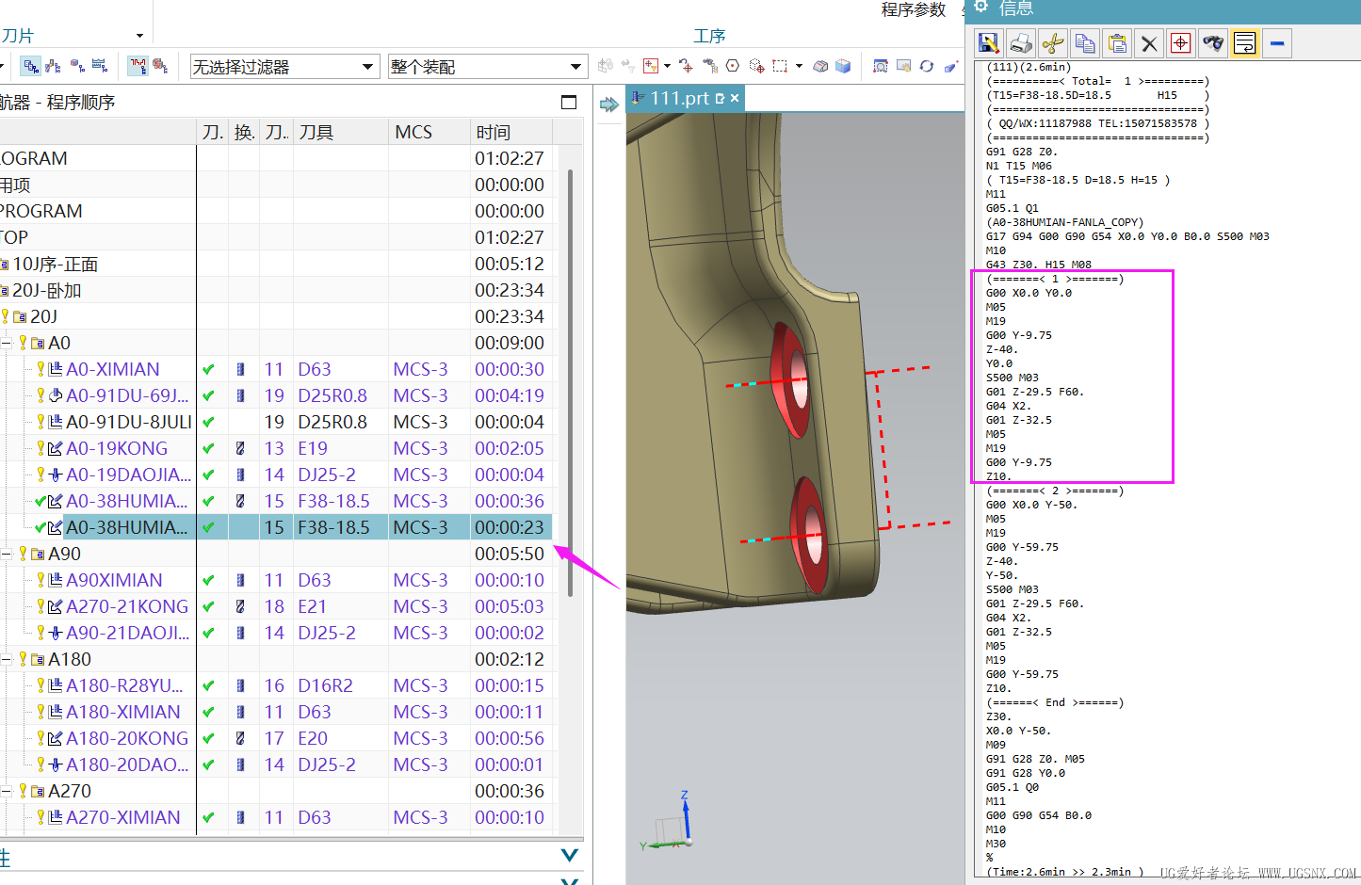Click the blue arrow icon left of 111.prt tab
This screenshot has height=885, width=1361.
point(609,104)
